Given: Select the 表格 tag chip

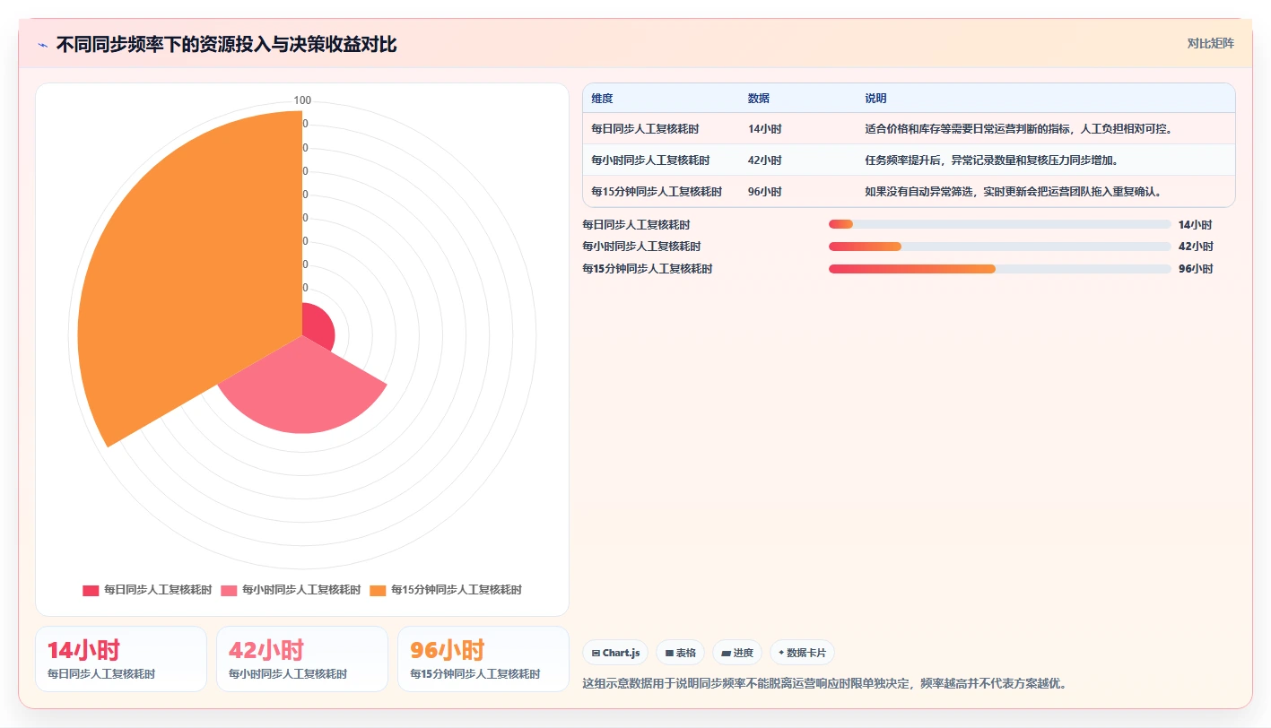Looking at the screenshot, I should 680,653.
